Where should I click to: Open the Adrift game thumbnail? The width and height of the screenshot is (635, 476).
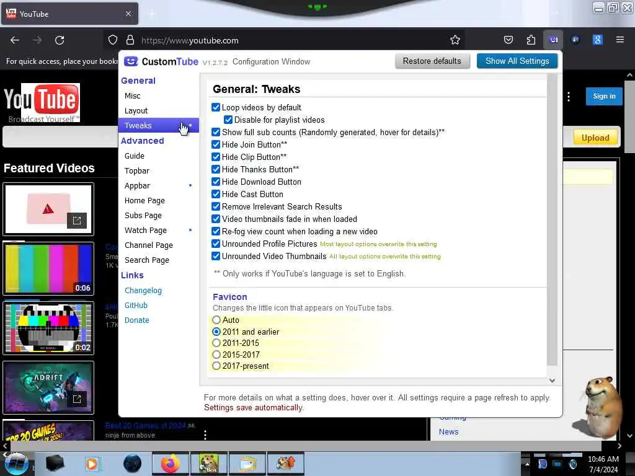48,387
